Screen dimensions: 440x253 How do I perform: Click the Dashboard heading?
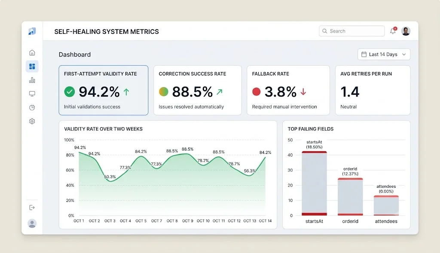75,54
